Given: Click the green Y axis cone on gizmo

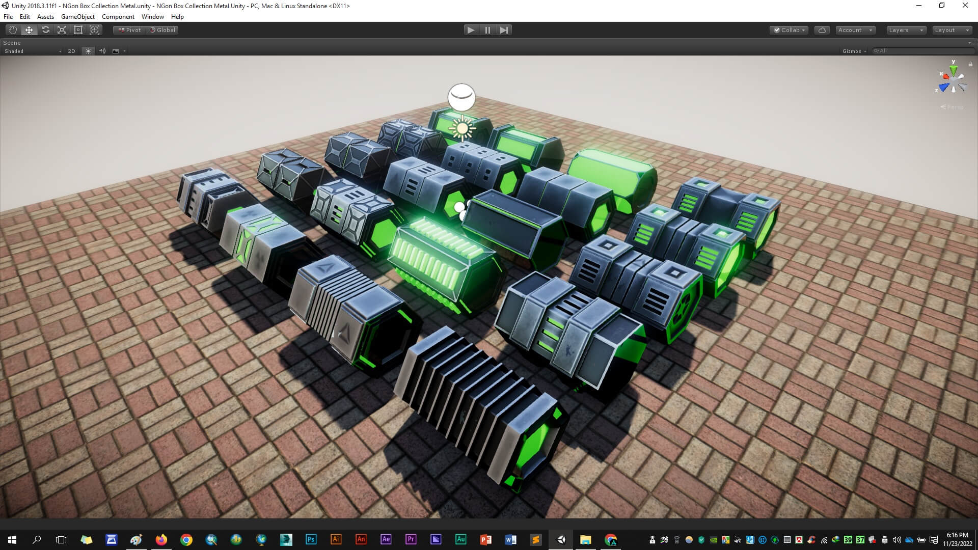Looking at the screenshot, I should coord(953,70).
